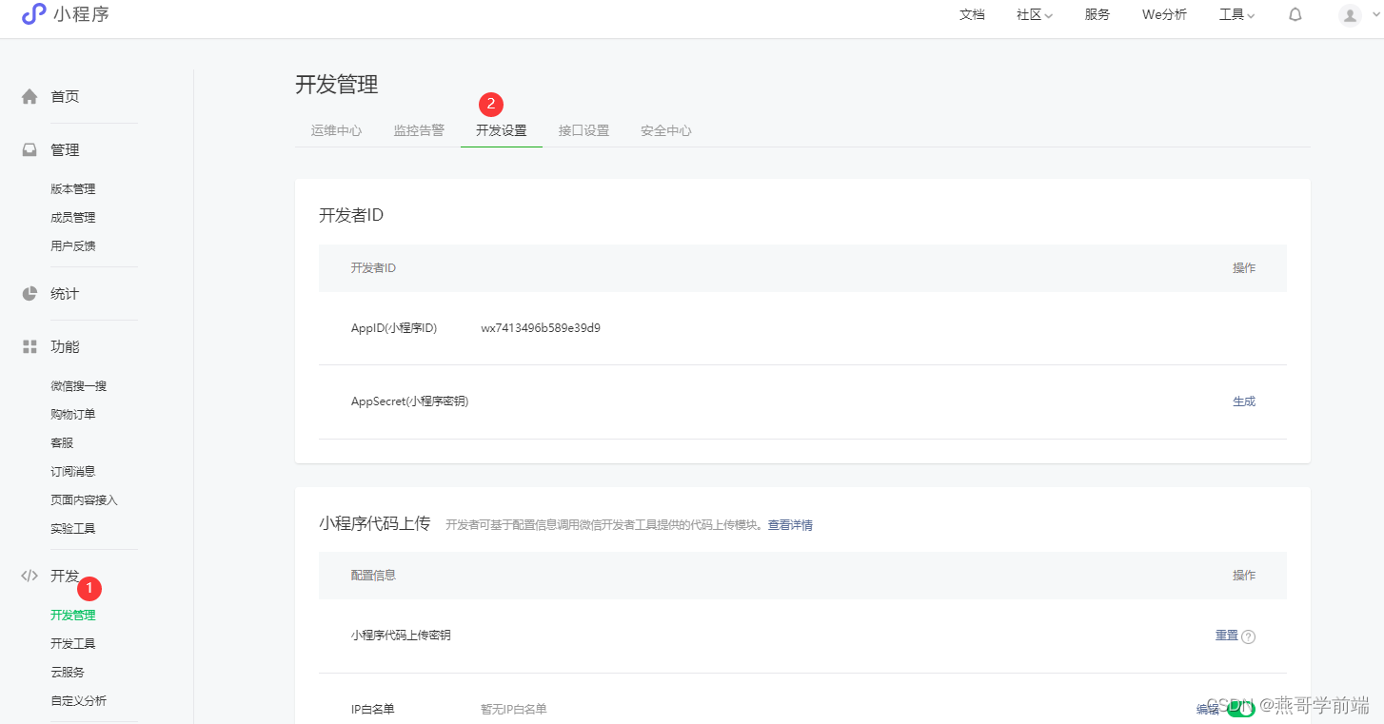This screenshot has width=1384, height=724.
Task: Open the user avatar icon
Action: [1350, 15]
